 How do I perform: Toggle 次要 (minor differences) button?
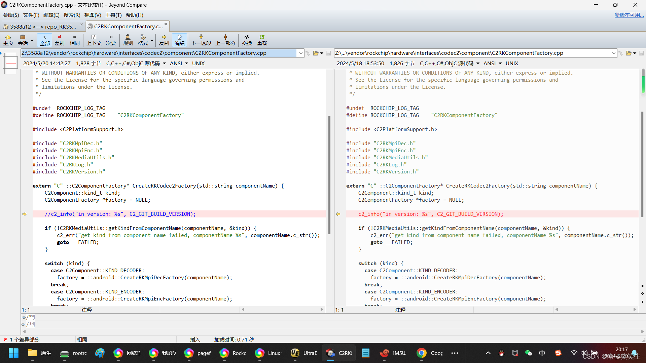click(x=111, y=40)
